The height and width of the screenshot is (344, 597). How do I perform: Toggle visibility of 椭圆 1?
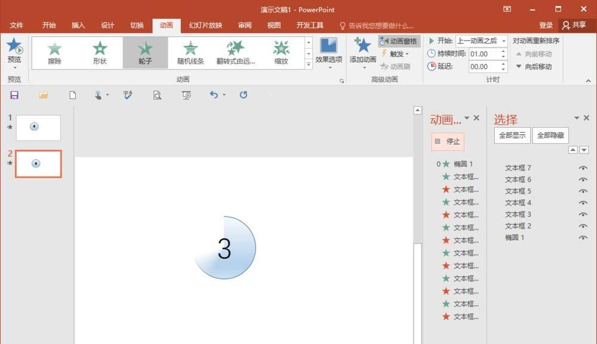[583, 237]
